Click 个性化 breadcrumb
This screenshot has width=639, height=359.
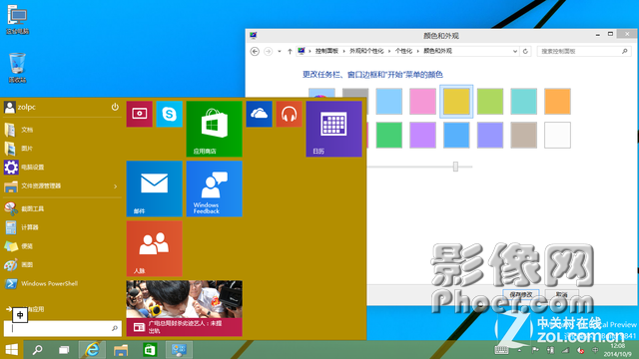[x=403, y=51]
